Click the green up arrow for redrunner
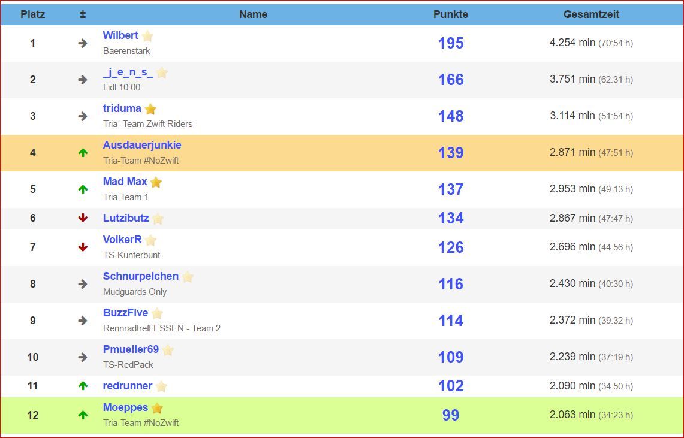The width and height of the screenshot is (684, 438). click(x=83, y=386)
